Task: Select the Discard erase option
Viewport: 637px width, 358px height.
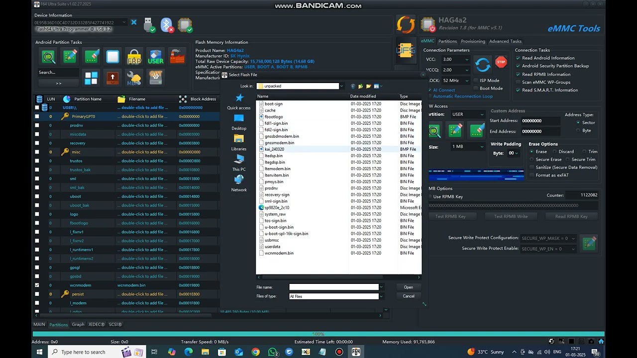Action: pos(554,152)
